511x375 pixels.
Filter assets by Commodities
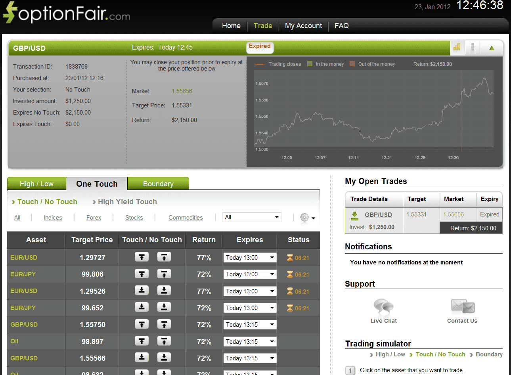(x=186, y=217)
